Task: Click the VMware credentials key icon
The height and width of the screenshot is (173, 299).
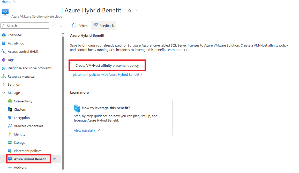Action: pos(10,126)
